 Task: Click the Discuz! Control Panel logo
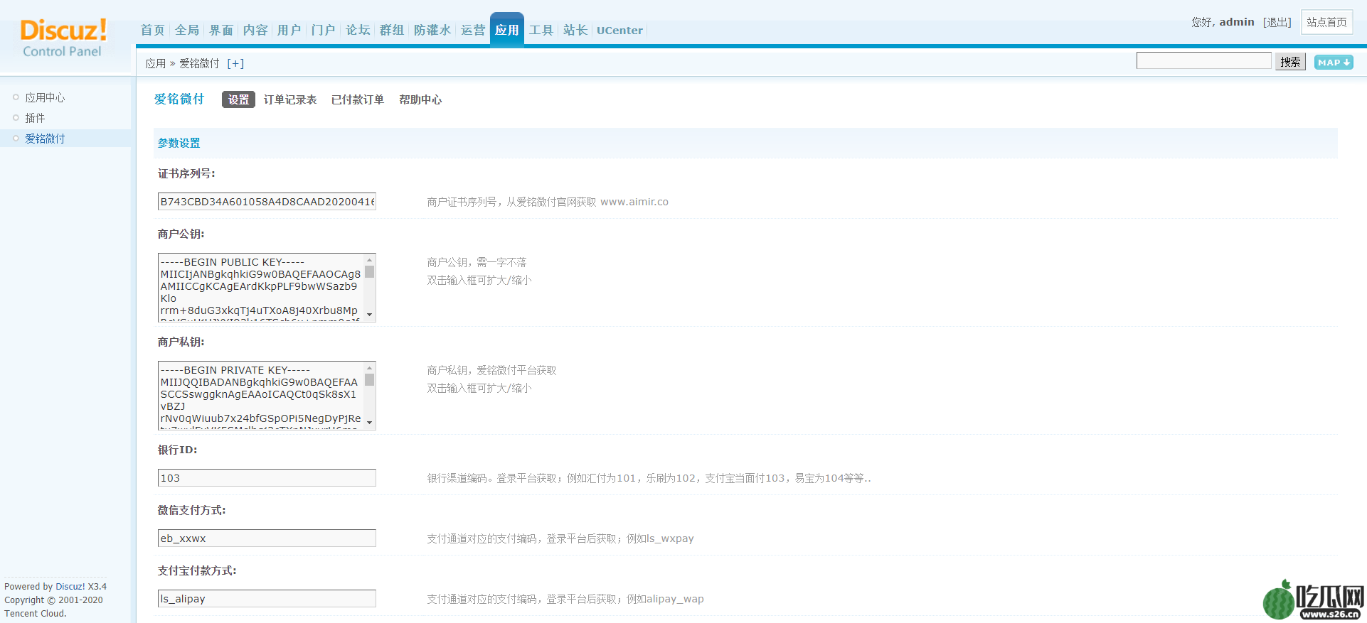(x=63, y=38)
